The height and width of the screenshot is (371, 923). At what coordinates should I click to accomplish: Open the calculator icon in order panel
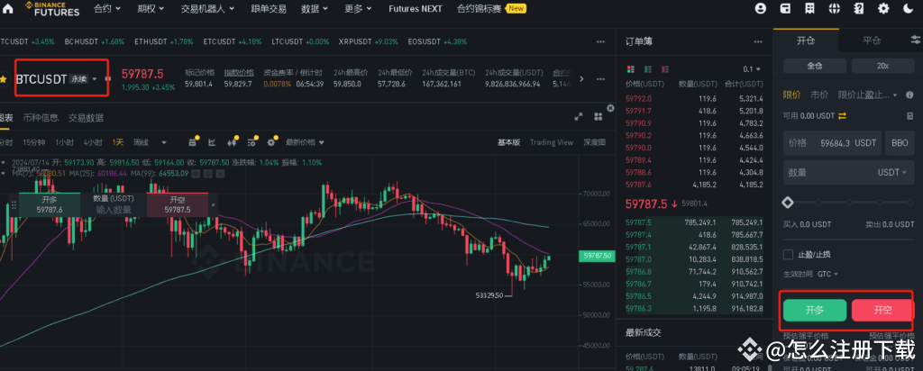pos(909,116)
